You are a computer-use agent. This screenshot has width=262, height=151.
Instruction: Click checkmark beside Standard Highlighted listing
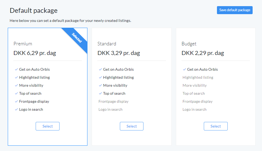(100, 77)
